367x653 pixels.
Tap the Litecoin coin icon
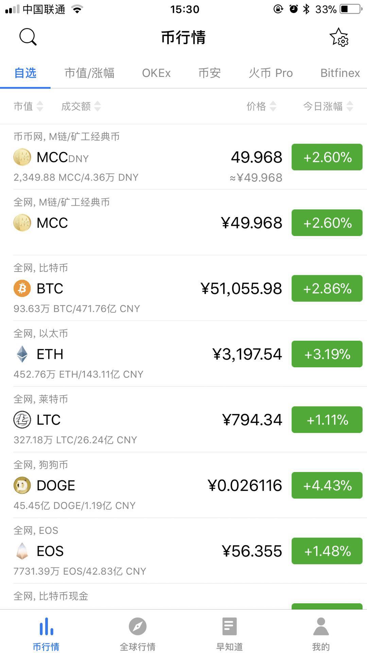(x=22, y=420)
